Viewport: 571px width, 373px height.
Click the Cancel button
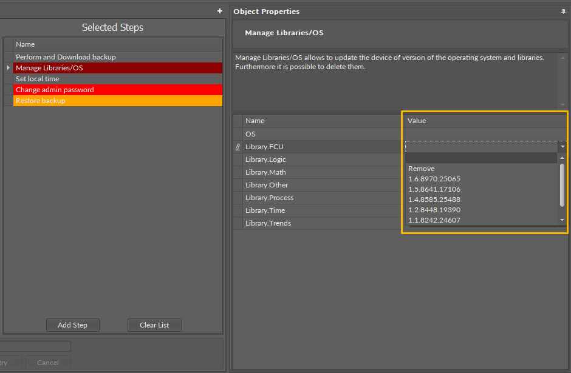(x=48, y=363)
